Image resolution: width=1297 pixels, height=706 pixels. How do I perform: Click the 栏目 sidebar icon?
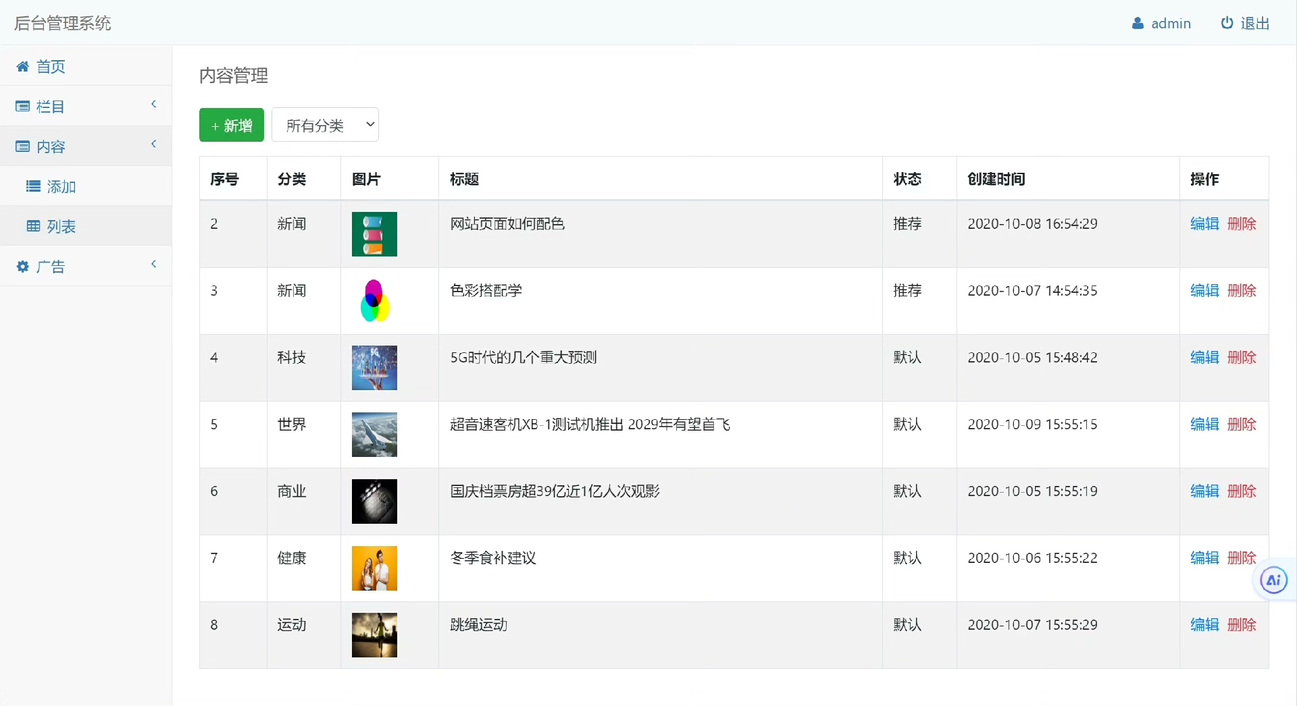click(22, 107)
